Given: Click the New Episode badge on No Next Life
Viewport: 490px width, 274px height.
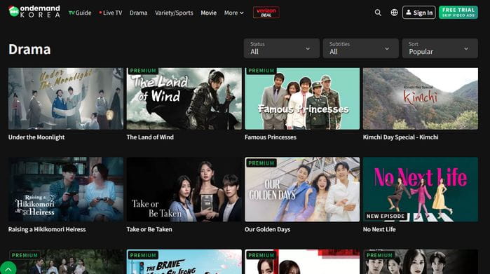Looking at the screenshot, I should 386,217.
